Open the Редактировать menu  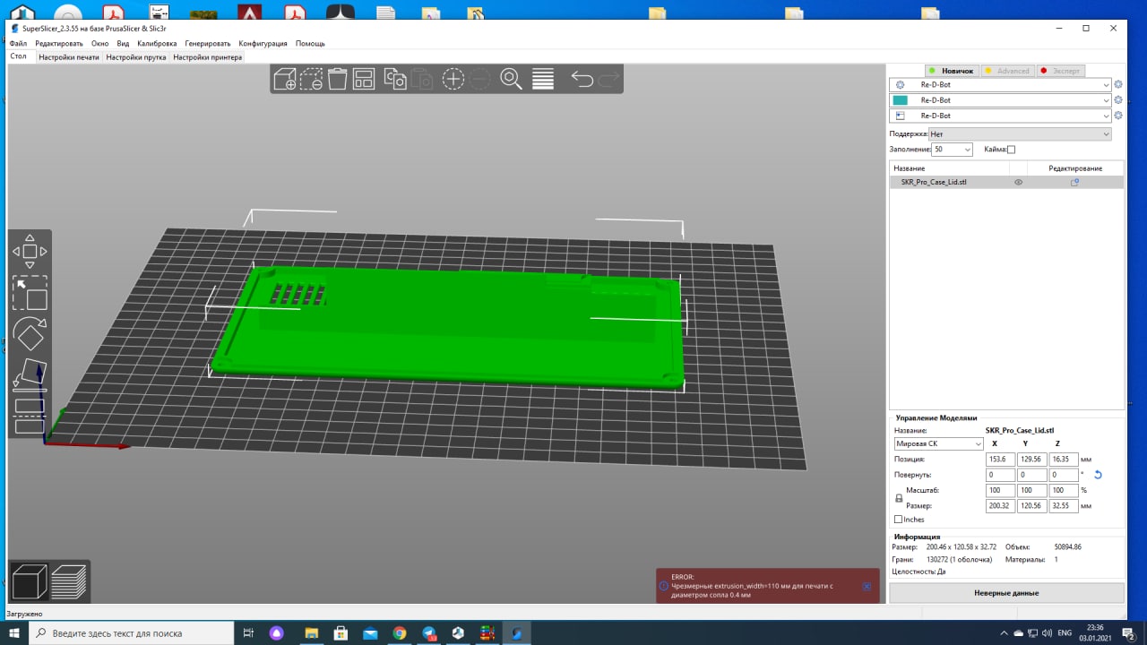coord(59,43)
